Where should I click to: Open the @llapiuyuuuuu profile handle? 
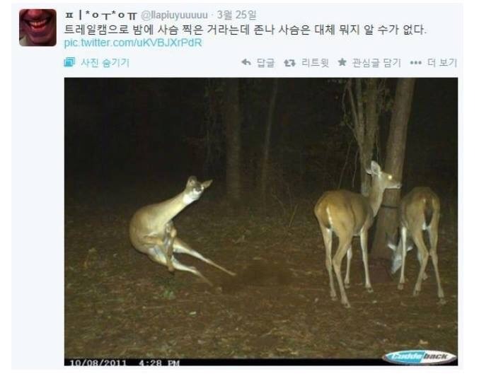click(174, 15)
